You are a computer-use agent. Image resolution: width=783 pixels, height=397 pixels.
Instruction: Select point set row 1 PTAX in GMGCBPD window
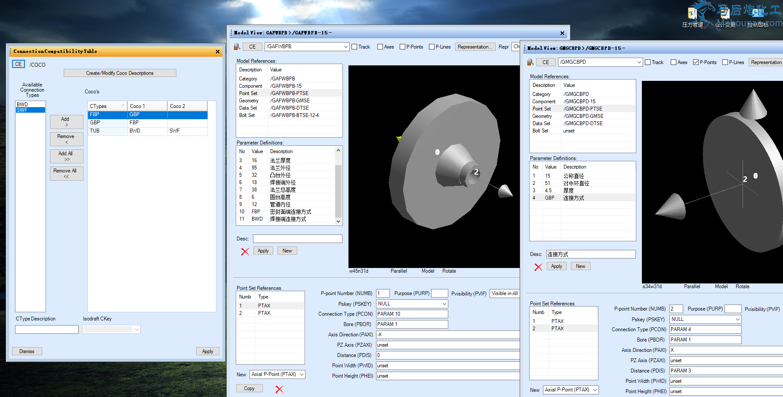point(564,321)
